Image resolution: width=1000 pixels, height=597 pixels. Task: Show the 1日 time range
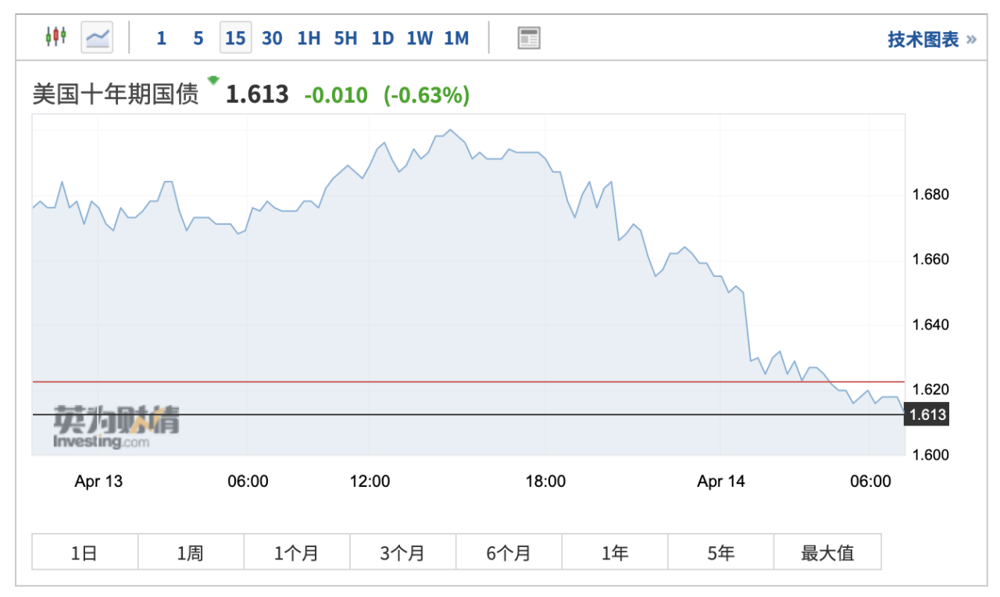[84, 553]
